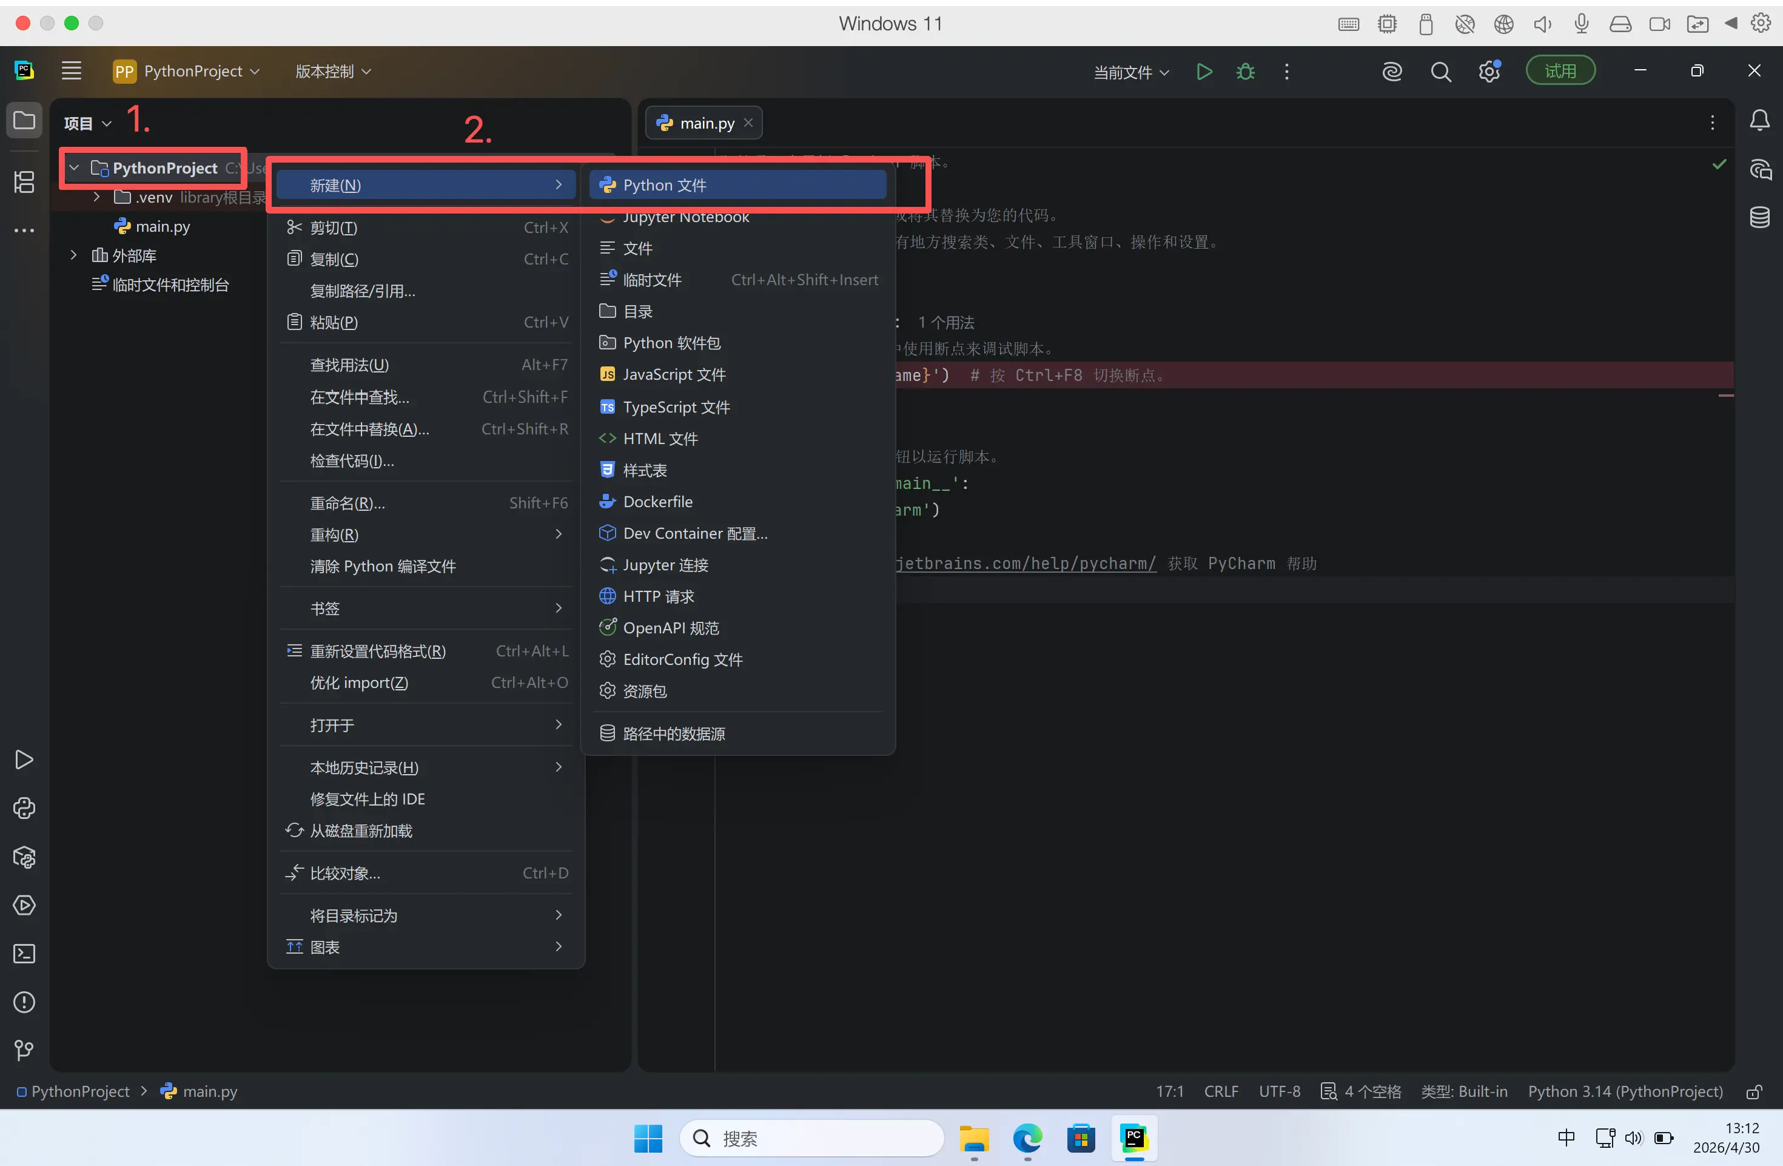Click the 试用 trial button
The height and width of the screenshot is (1166, 1783).
(x=1560, y=71)
